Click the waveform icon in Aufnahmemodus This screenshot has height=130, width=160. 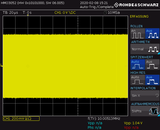tap(153, 111)
